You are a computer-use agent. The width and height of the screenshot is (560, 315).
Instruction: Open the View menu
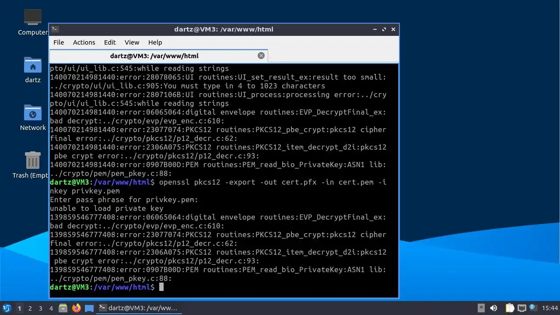[x=132, y=42]
